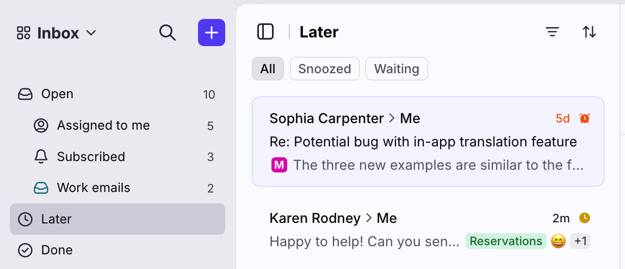The width and height of the screenshot is (625, 269).
Task: Switch to the Waiting filter
Action: point(397,69)
